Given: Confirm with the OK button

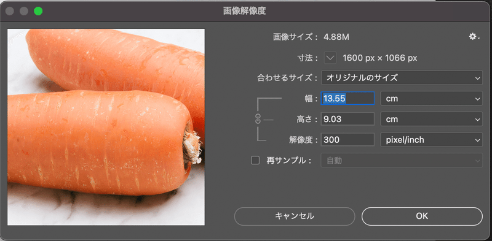Looking at the screenshot, I should [422, 216].
